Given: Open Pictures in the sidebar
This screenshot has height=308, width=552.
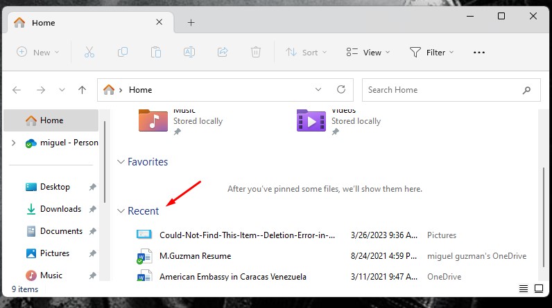Looking at the screenshot, I should (55, 253).
